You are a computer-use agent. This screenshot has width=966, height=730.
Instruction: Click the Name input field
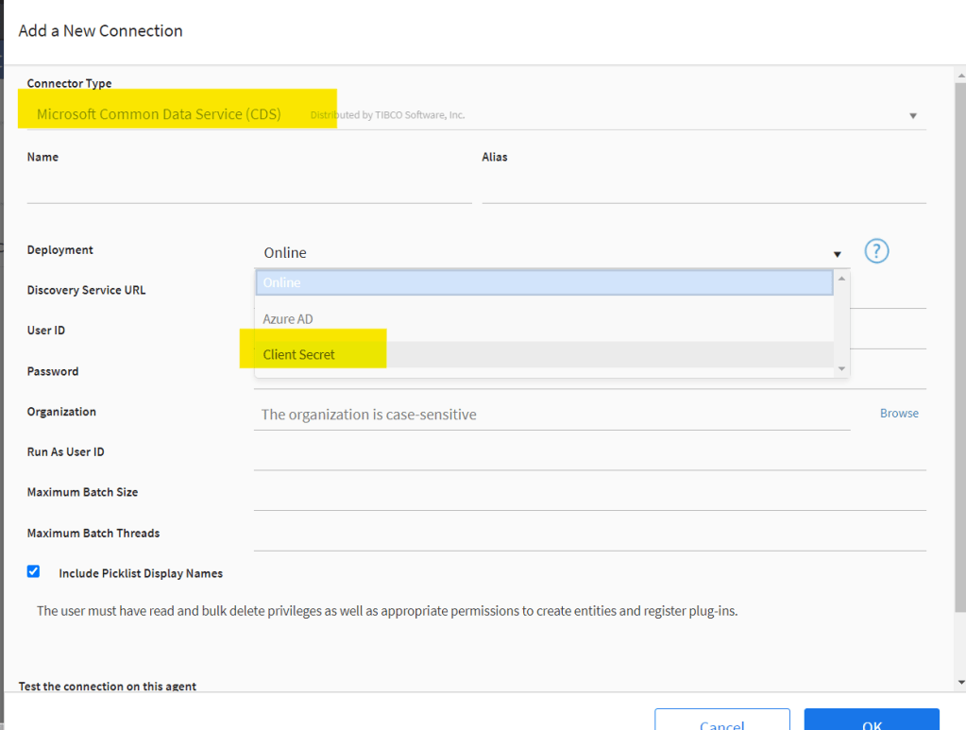[x=249, y=189]
